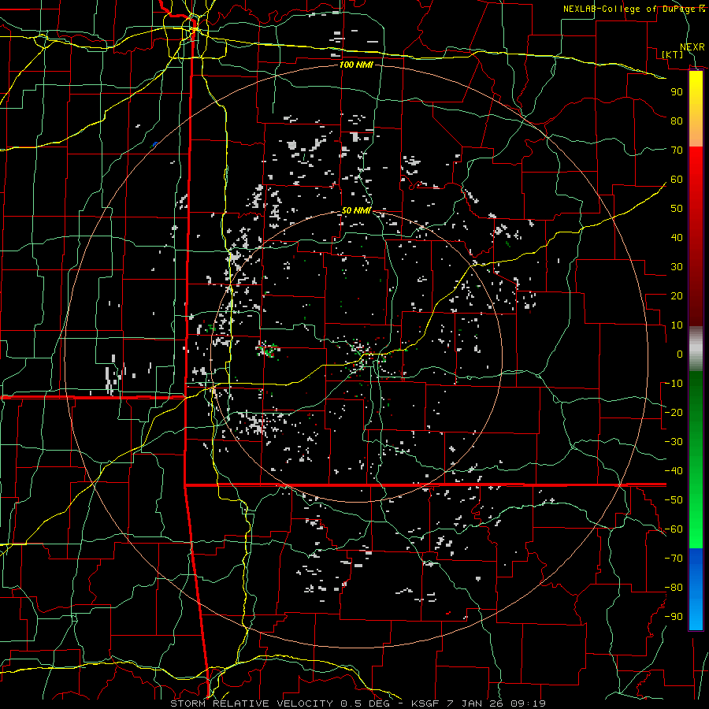Click the NEXR label above the scale
This screenshot has width=709, height=709.
(692, 47)
